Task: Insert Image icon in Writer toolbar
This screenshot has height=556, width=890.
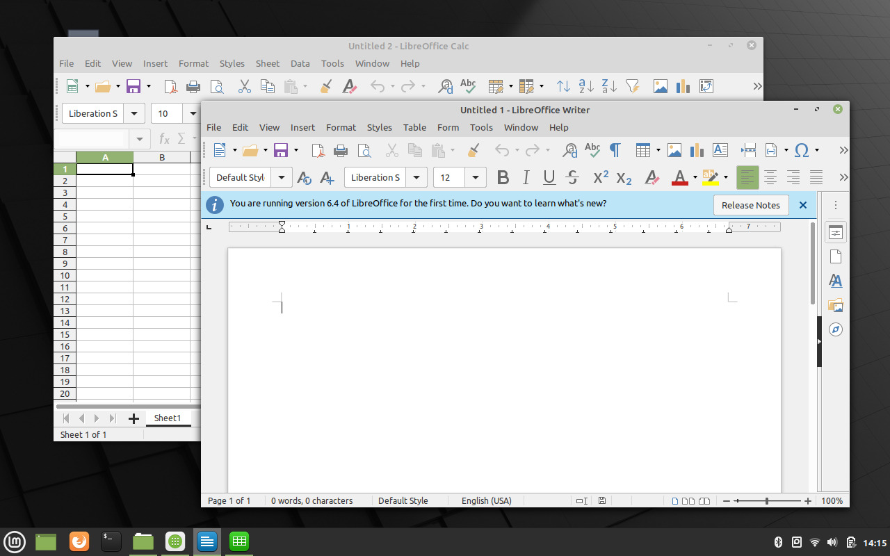Action: pos(674,150)
